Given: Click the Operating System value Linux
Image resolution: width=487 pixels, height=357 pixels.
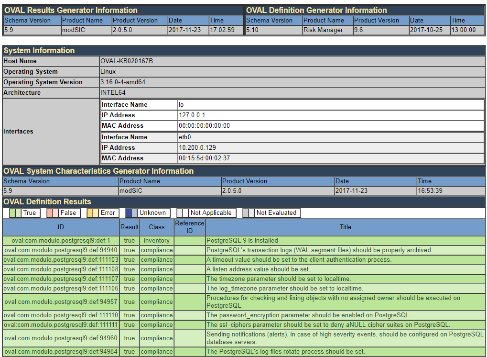Looking at the screenshot, I should coord(108,72).
